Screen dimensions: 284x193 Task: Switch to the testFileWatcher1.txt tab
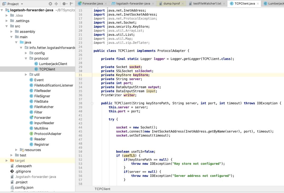point(207,3)
